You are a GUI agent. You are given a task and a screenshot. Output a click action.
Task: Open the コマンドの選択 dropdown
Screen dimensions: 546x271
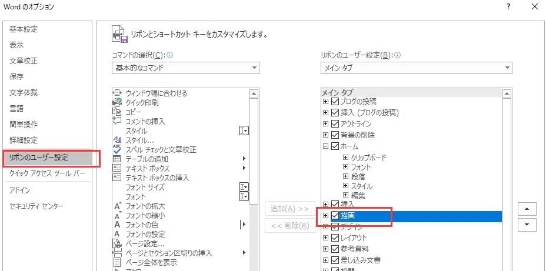tap(185, 68)
